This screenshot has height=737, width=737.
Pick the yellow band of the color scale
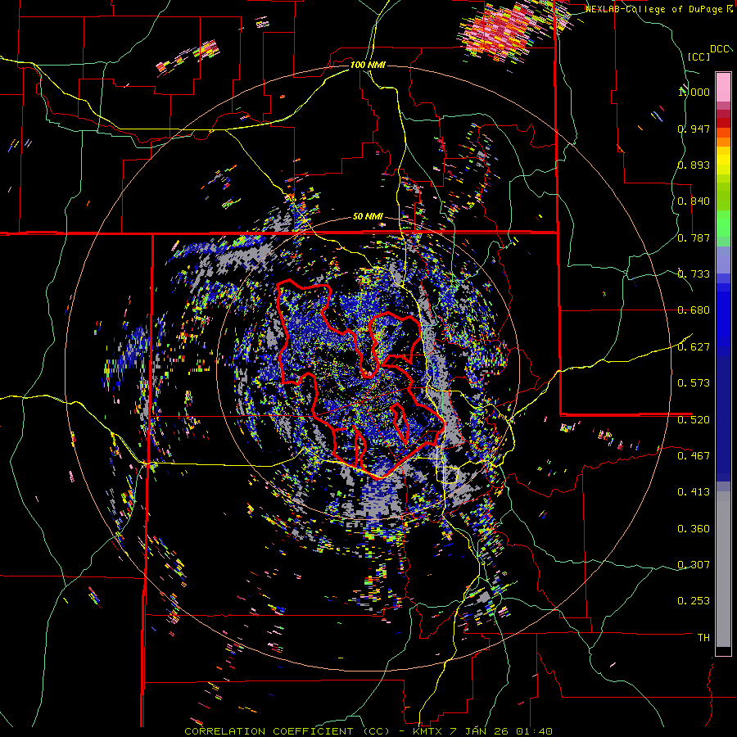coord(723,161)
